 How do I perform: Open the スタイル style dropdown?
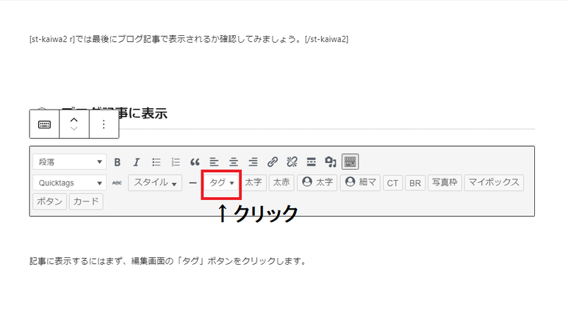coord(155,182)
